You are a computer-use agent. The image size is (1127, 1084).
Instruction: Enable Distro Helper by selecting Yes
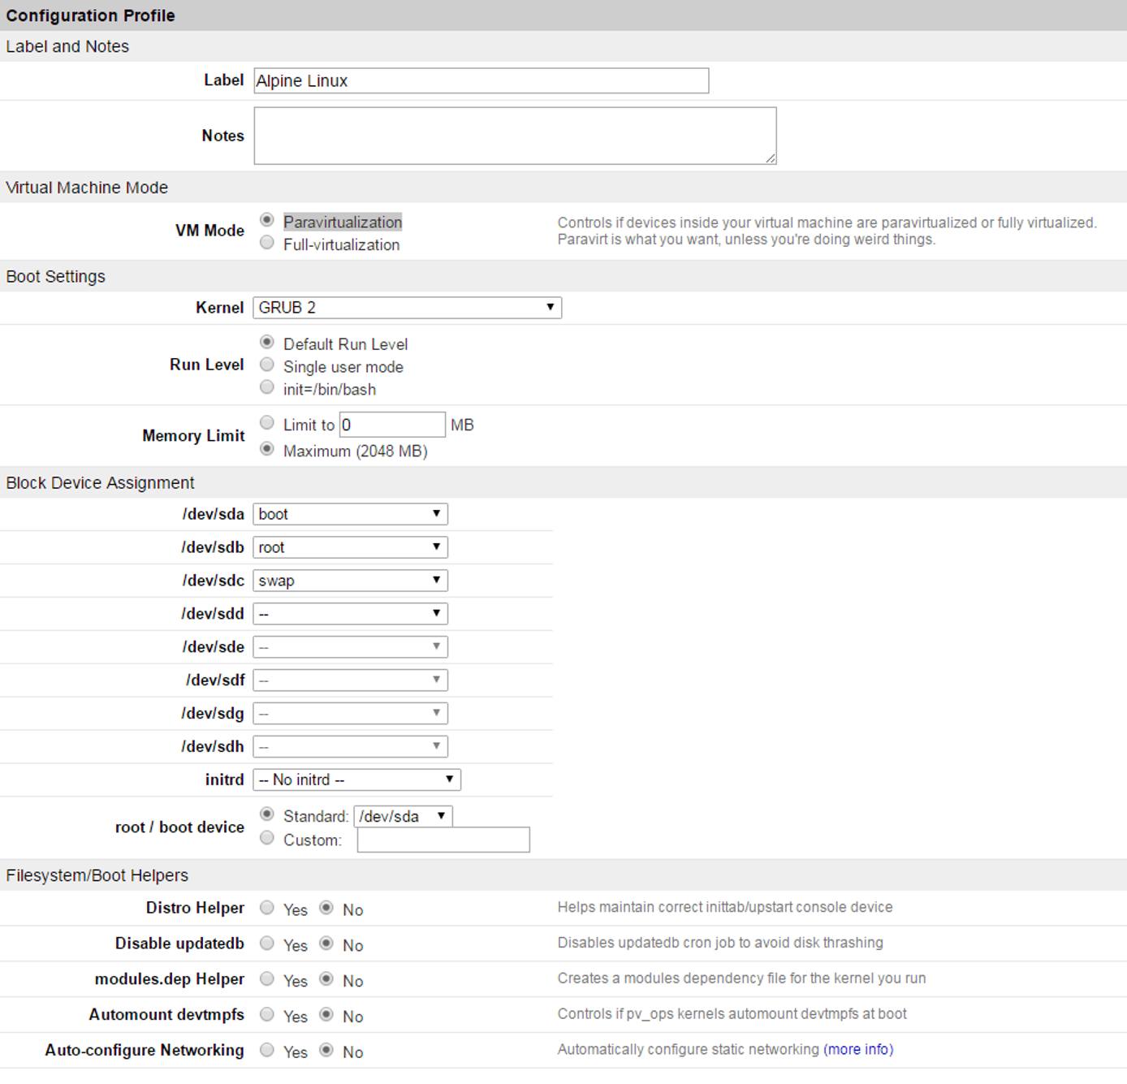tap(267, 909)
